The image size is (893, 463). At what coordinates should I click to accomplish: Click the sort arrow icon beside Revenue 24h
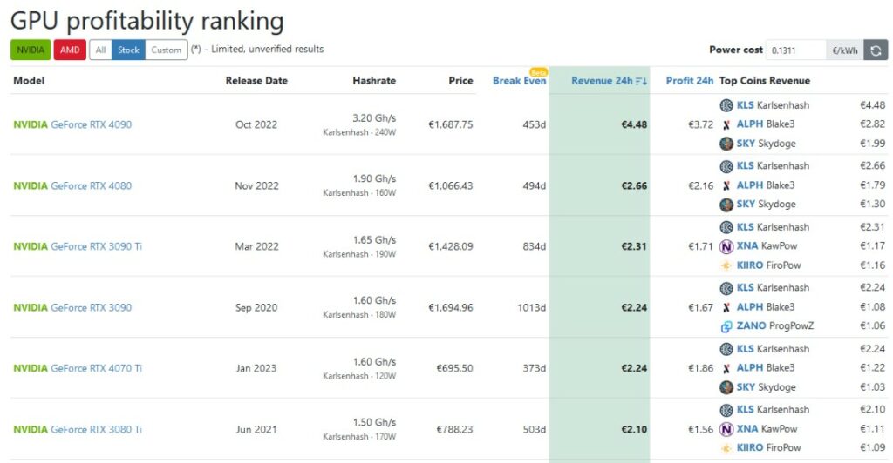pos(641,81)
